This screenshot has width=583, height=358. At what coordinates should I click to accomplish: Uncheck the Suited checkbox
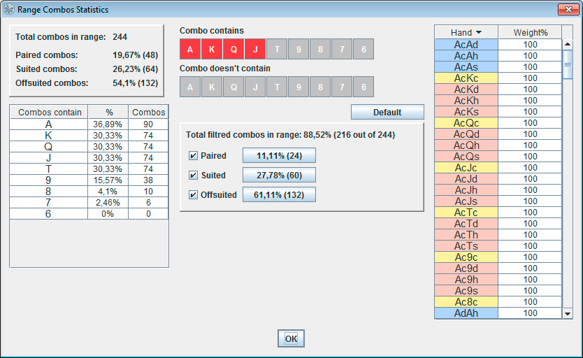tap(193, 176)
